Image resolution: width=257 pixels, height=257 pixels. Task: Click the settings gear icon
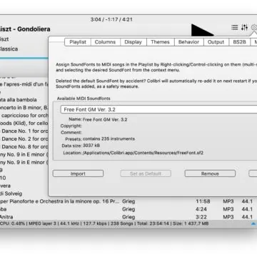pyautogui.click(x=254, y=28)
